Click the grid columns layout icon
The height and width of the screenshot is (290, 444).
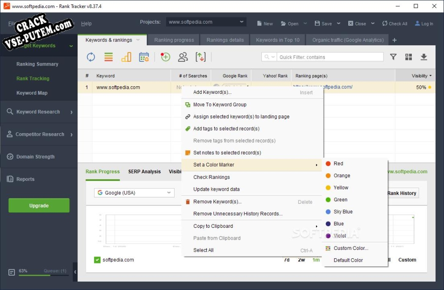pyautogui.click(x=408, y=57)
